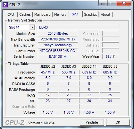
Task: Click the JEDEC #2 column header
Action: point(48,66)
